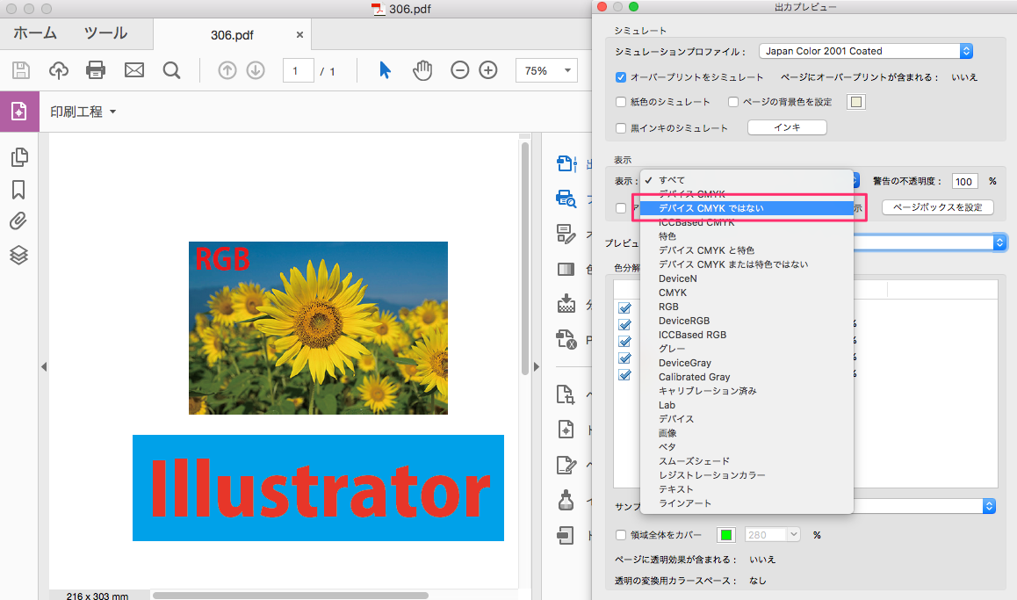
Task: Switch to ツール tab
Action: click(105, 33)
